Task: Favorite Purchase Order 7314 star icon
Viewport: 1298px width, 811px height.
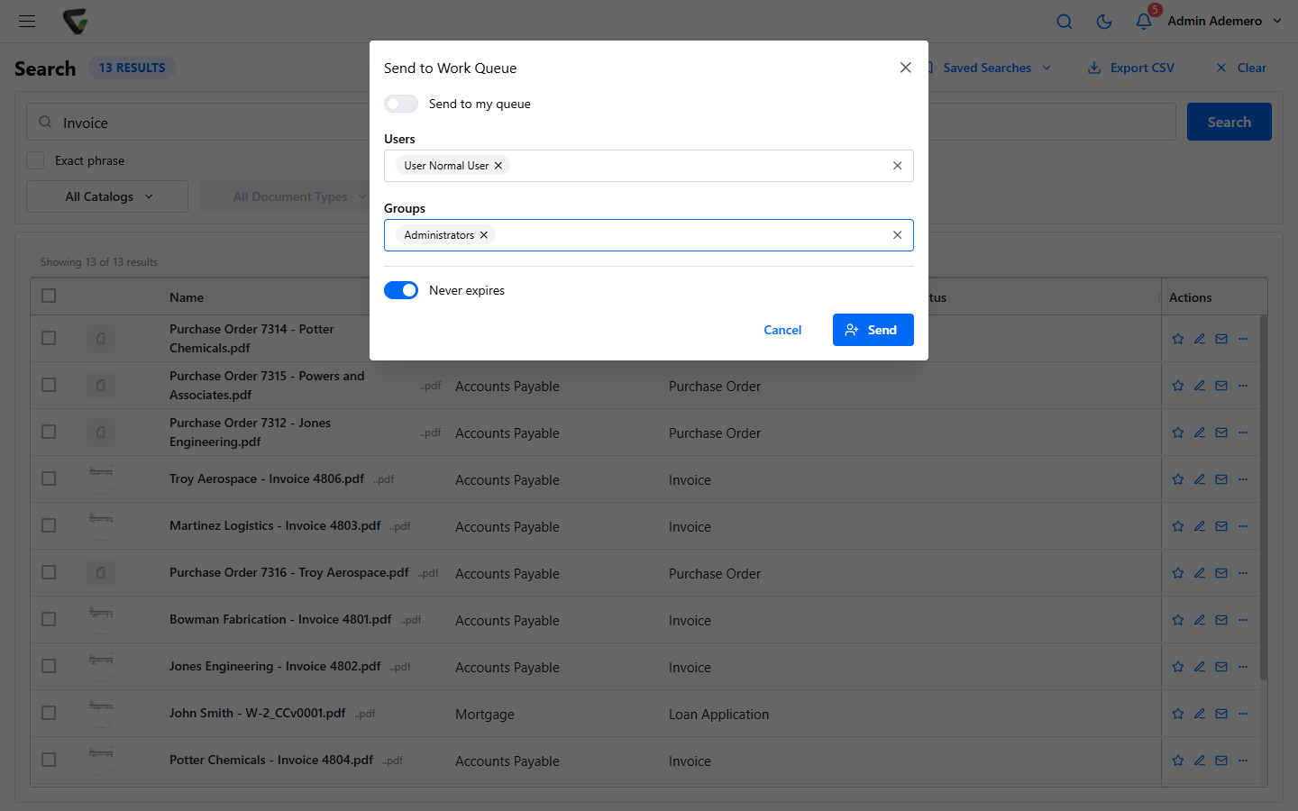Action: [1178, 339]
